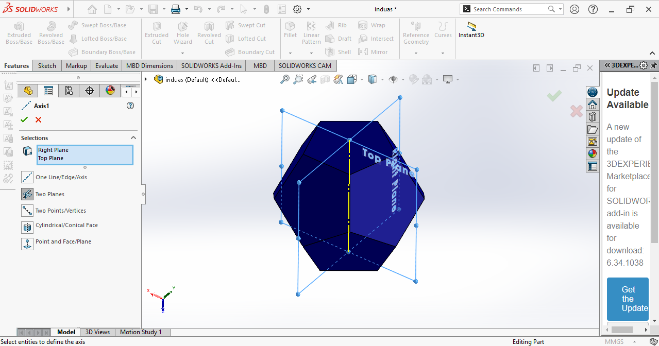
Task: Open MBD Dimensions tab
Action: click(x=149, y=65)
